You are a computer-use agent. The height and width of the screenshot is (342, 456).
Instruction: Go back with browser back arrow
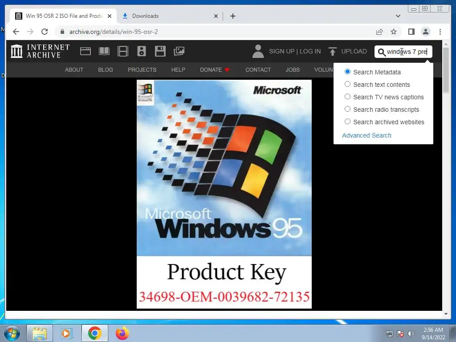[x=16, y=32]
